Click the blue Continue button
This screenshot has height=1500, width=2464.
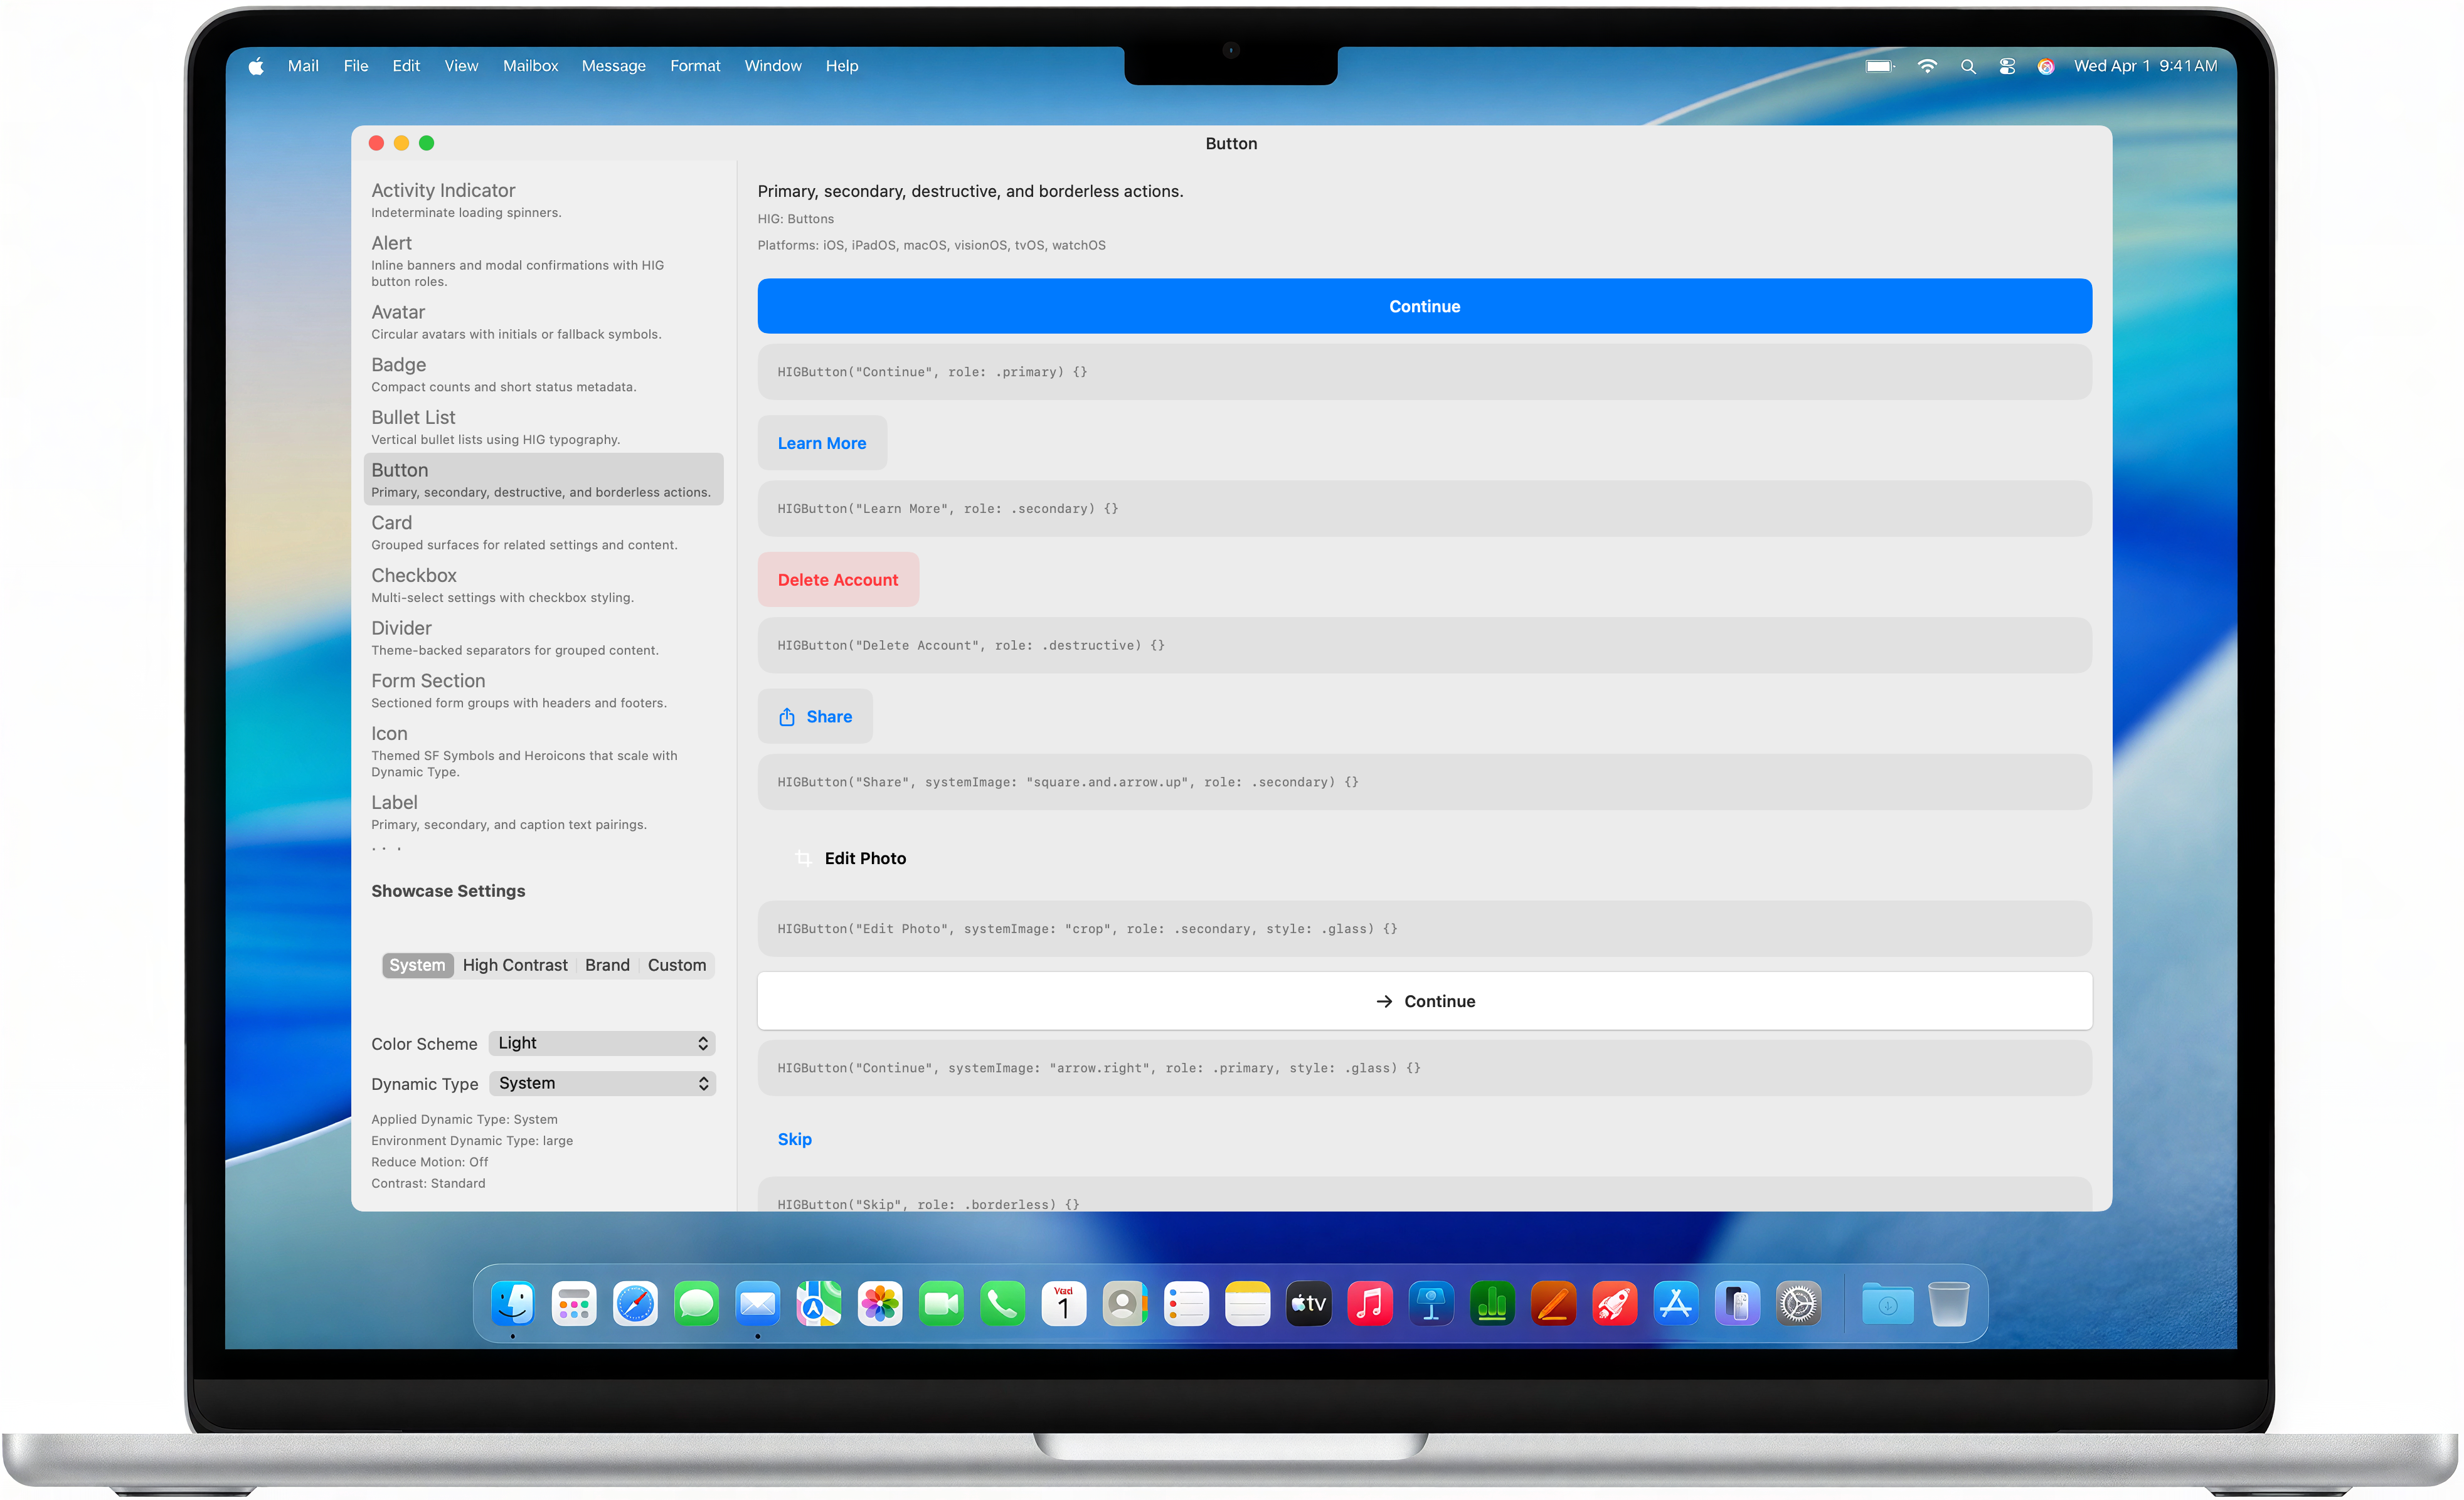[1424, 306]
